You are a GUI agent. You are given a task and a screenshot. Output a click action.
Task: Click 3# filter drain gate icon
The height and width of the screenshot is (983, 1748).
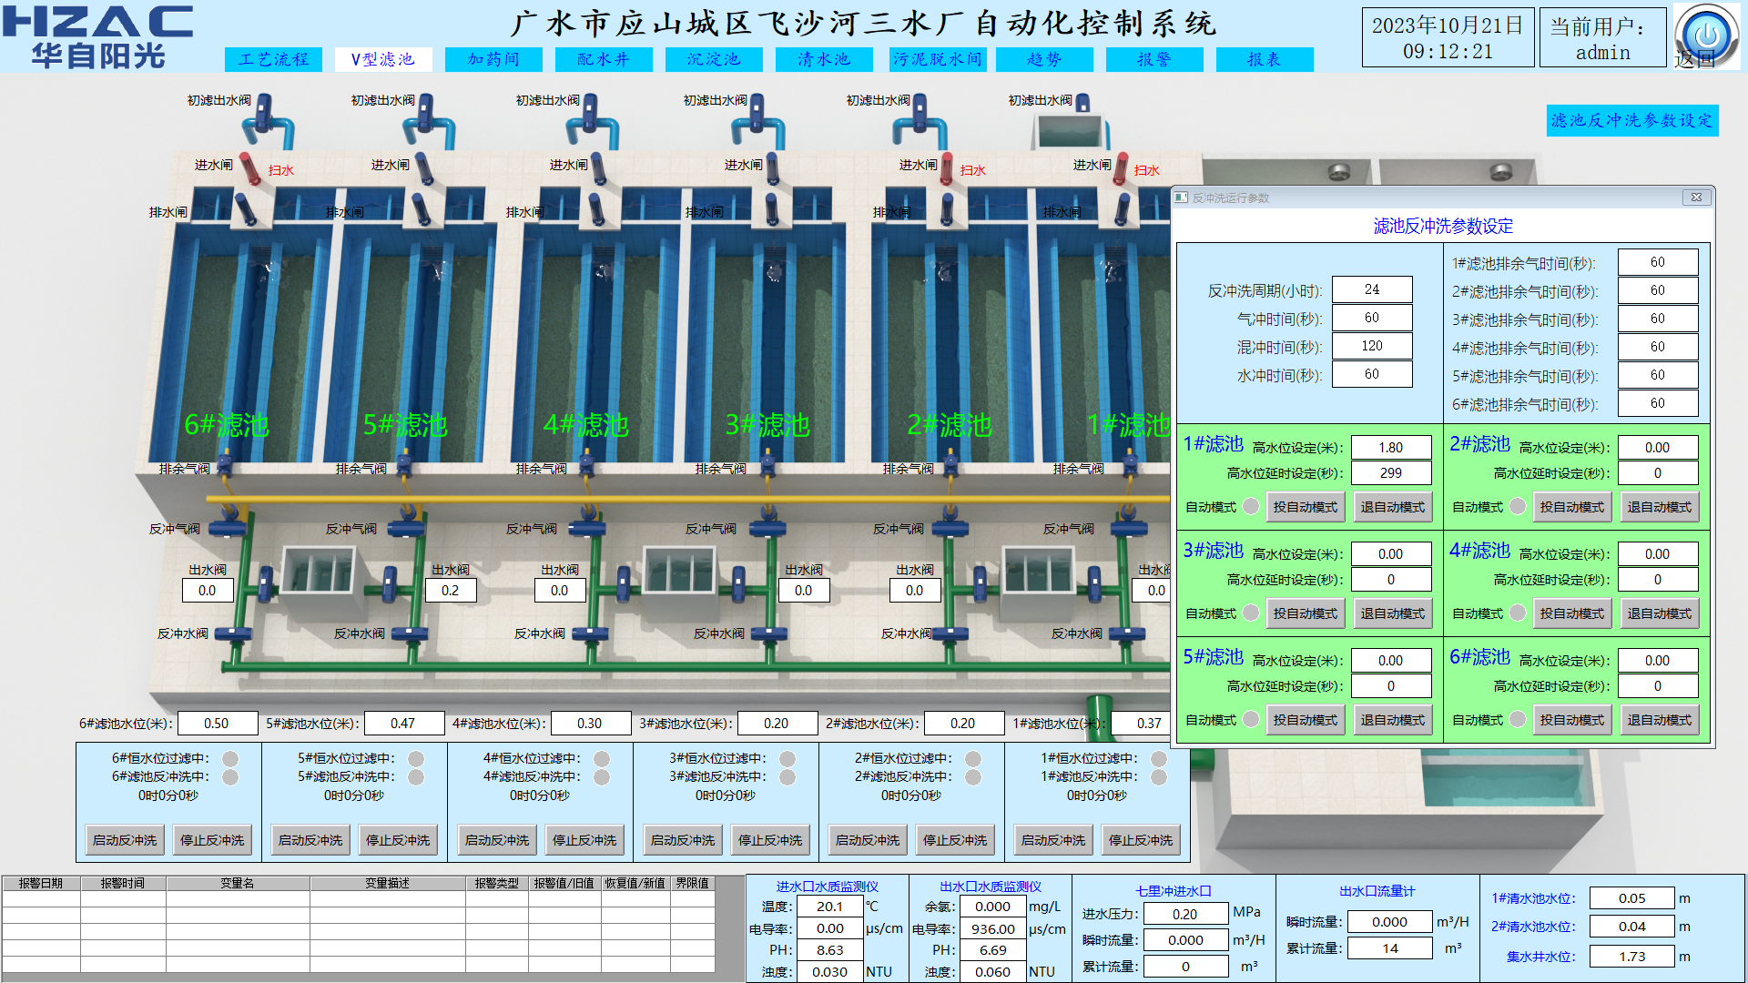pyautogui.click(x=771, y=210)
